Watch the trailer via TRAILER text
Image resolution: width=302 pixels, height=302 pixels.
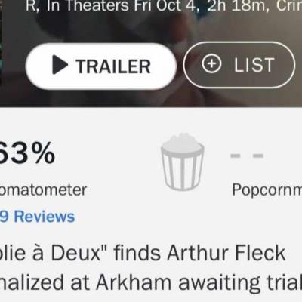tap(113, 66)
